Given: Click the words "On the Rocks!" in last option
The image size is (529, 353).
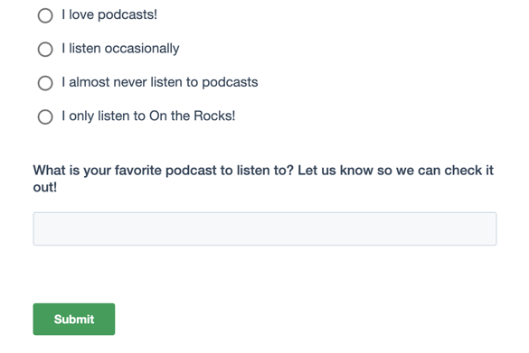Looking at the screenshot, I should pos(192,116).
